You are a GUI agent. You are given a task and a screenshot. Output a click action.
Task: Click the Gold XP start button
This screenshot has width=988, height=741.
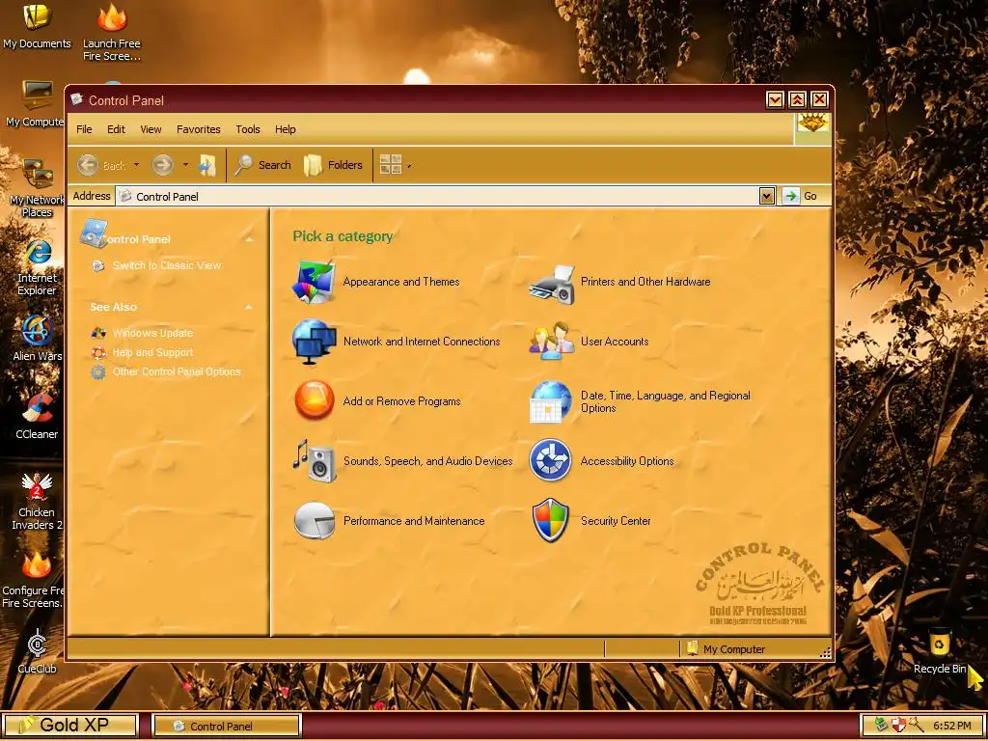click(69, 726)
